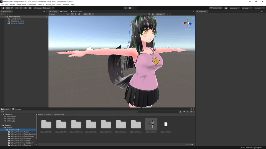
Task: Expand teiko_vrc013v16 object in Hierarchy
Action: 7,23
